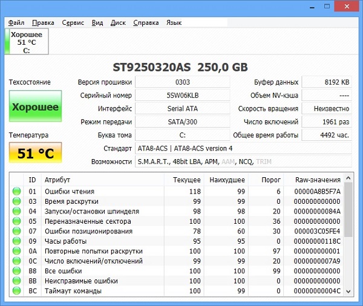Click the buffer size field 8192 KB
This screenshot has width=363, height=306.
click(x=327, y=82)
